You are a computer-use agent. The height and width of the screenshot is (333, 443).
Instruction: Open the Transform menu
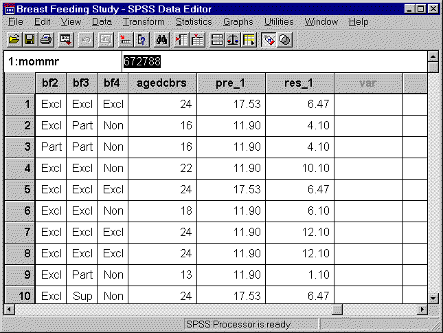coord(144,21)
